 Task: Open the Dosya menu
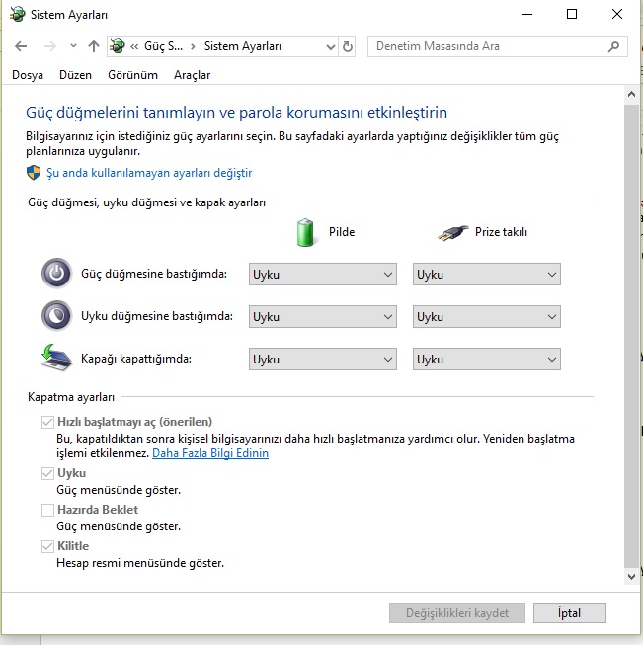28,75
